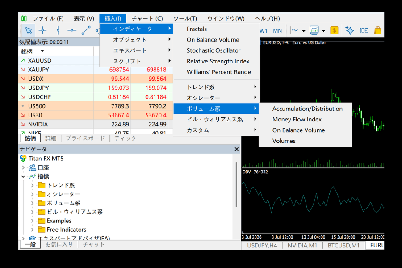Open the トレンド系 indicator submenu
This screenshot has height=268, width=402.
pos(217,87)
